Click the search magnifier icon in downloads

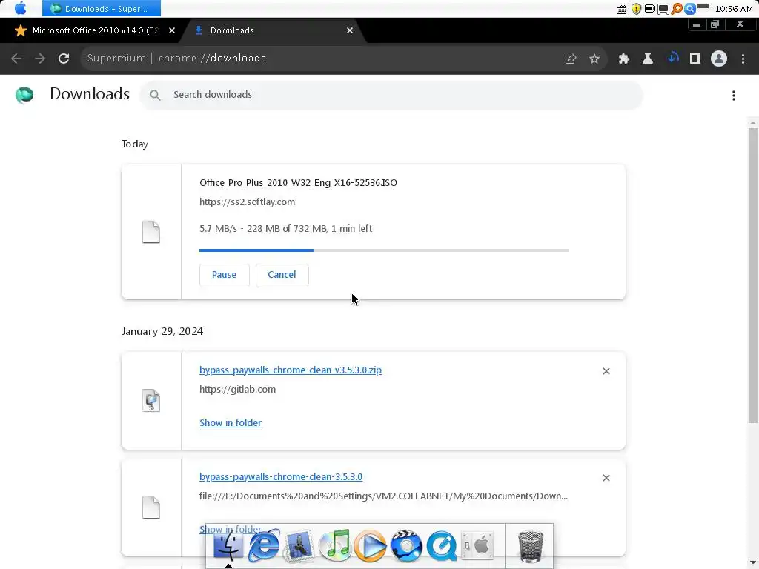pyautogui.click(x=155, y=96)
